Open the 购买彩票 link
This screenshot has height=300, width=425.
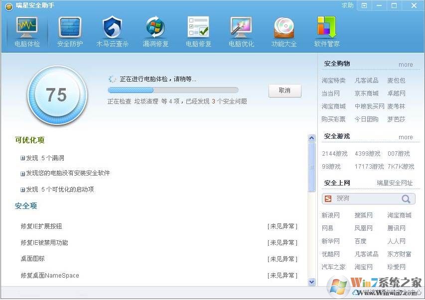(333, 119)
